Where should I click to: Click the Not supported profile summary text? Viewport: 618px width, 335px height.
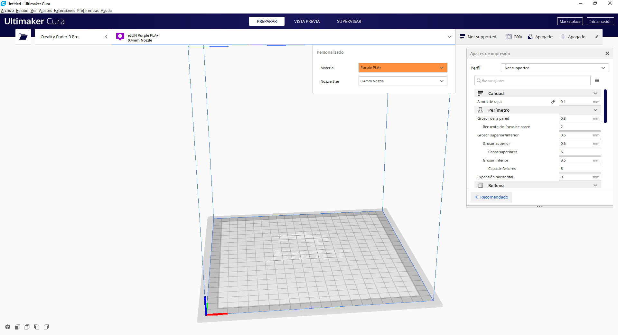482,37
